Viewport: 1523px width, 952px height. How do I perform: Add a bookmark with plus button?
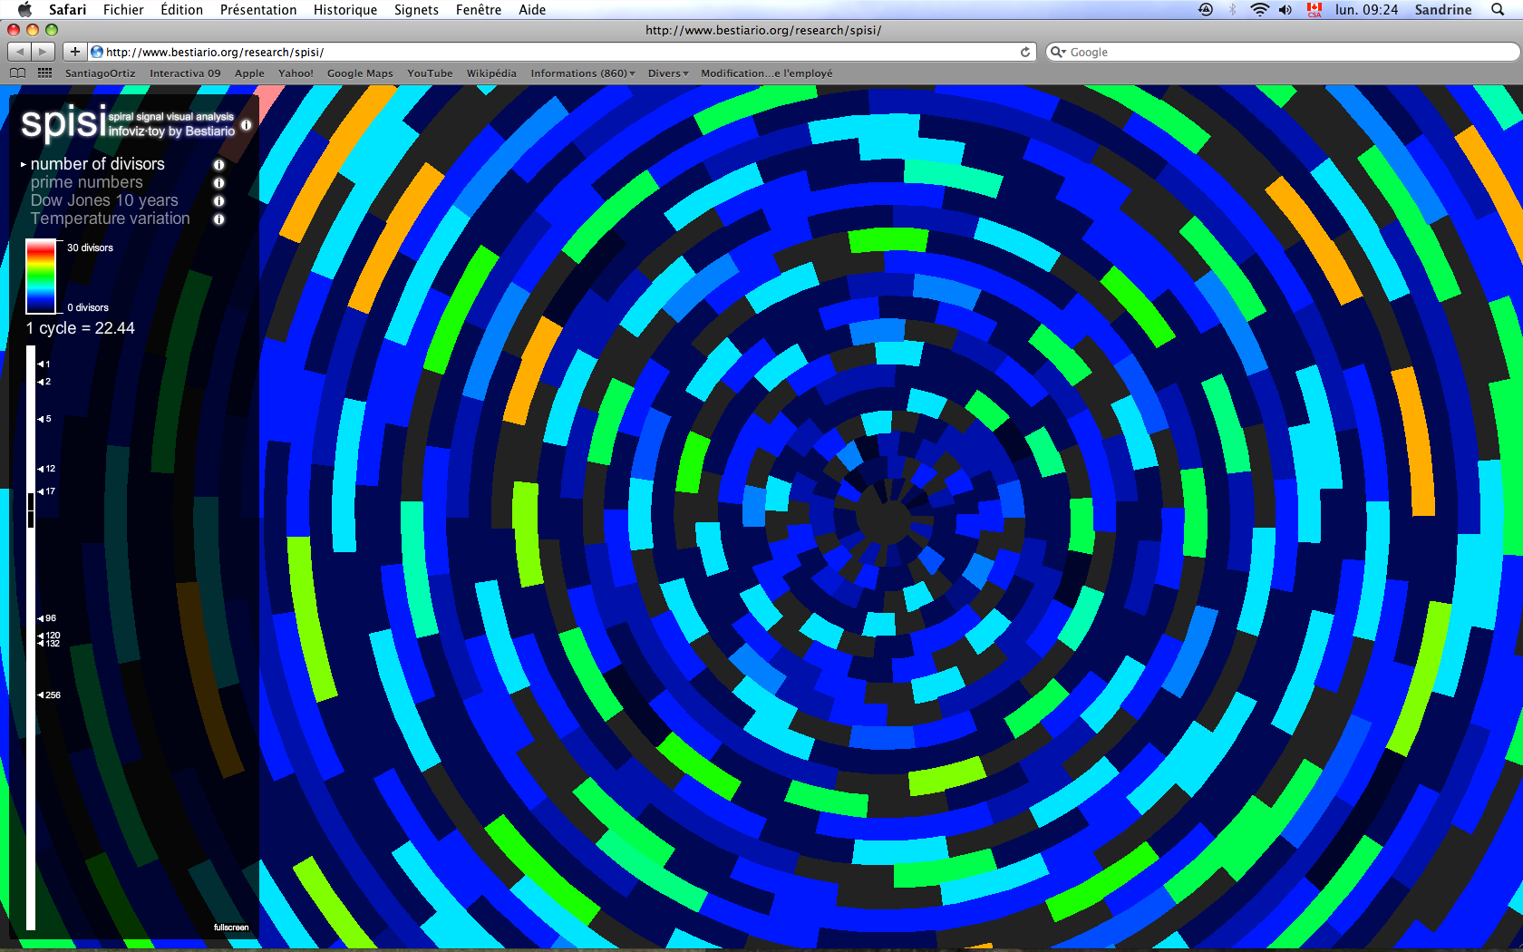pyautogui.click(x=75, y=52)
